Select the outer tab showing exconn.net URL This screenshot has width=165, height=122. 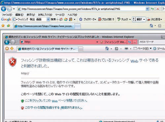tap(44, 26)
